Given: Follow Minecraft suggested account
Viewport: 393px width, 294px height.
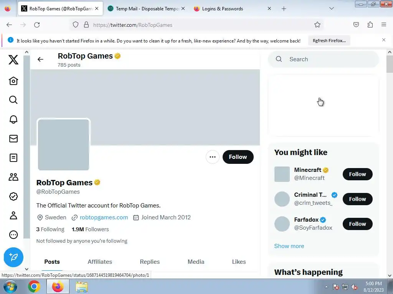Looking at the screenshot, I should click(x=357, y=174).
